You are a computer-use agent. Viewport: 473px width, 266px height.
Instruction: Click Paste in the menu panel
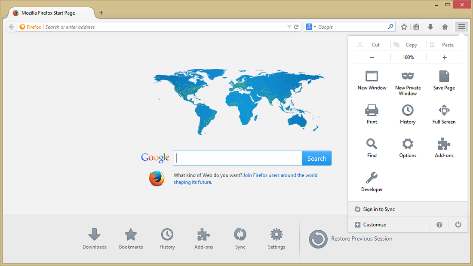coord(444,45)
